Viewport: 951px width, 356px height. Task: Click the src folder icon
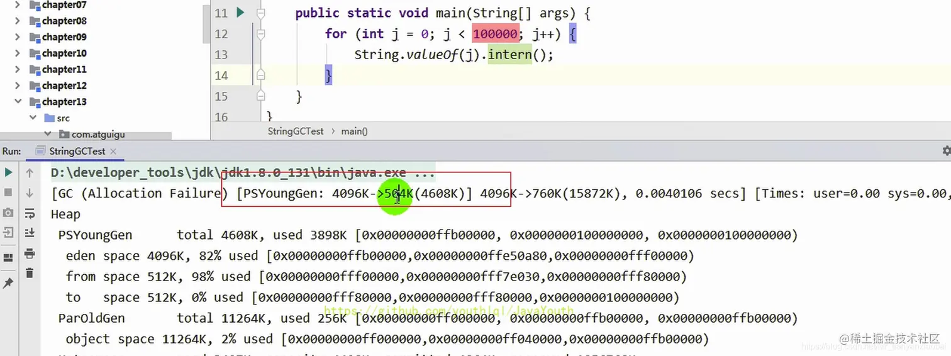pyautogui.click(x=49, y=118)
